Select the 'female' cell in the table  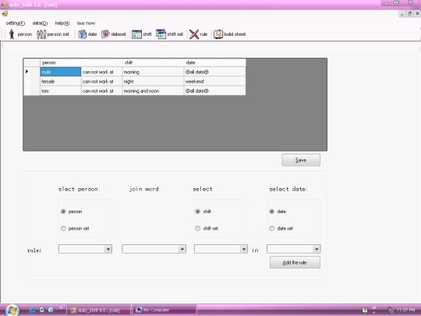[61, 81]
